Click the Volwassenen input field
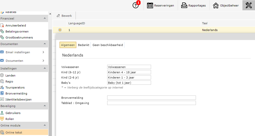Image resolution: width=255 pixels, height=136 pixels. (129, 67)
